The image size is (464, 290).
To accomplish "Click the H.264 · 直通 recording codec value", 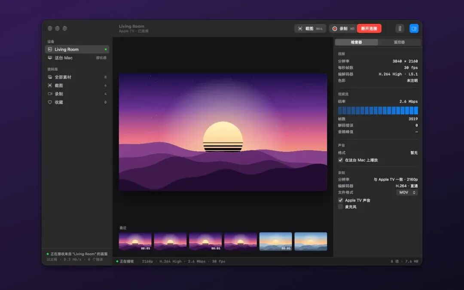I will [406, 186].
